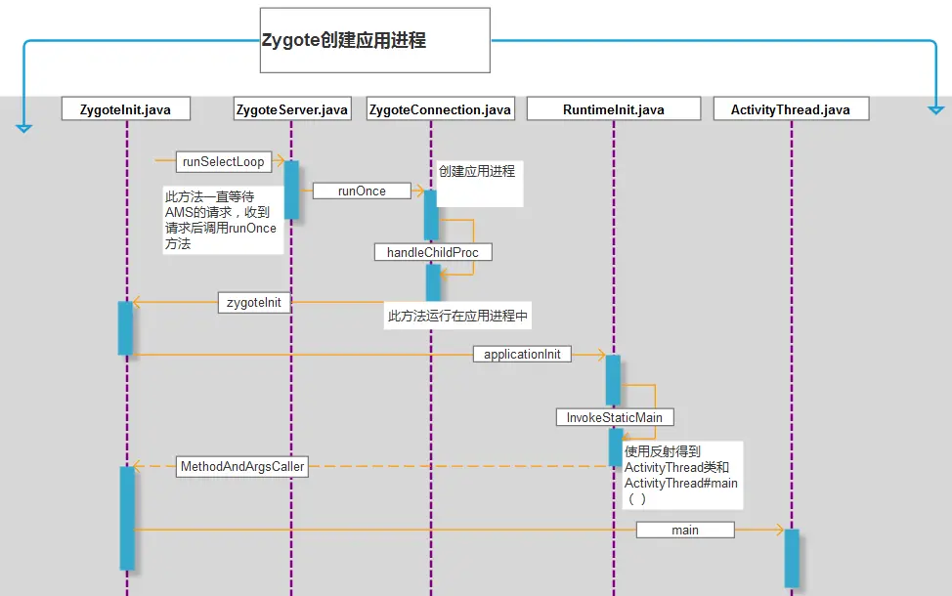This screenshot has width=952, height=596.
Task: Select the note about waiting for AMS request
Action: 222,220
